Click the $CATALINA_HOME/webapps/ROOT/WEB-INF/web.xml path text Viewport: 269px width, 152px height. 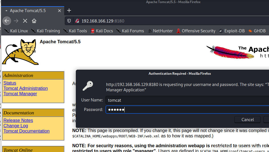(116, 136)
